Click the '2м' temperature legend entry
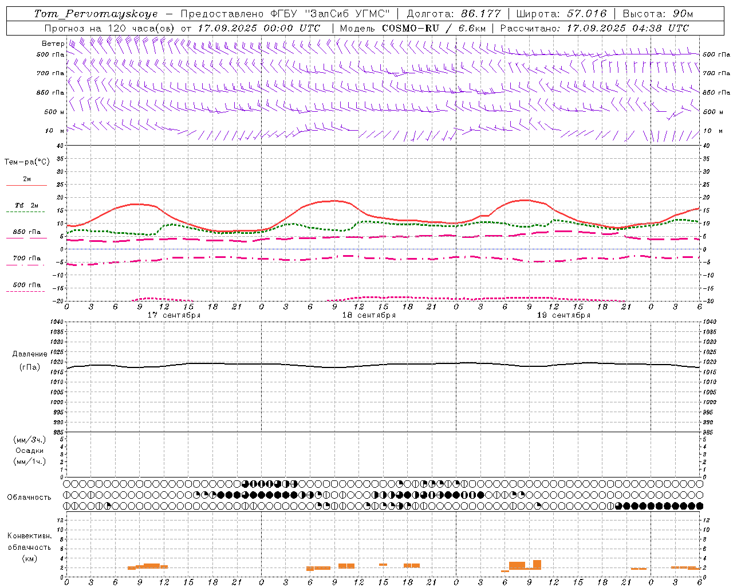The image size is (733, 587). click(27, 179)
